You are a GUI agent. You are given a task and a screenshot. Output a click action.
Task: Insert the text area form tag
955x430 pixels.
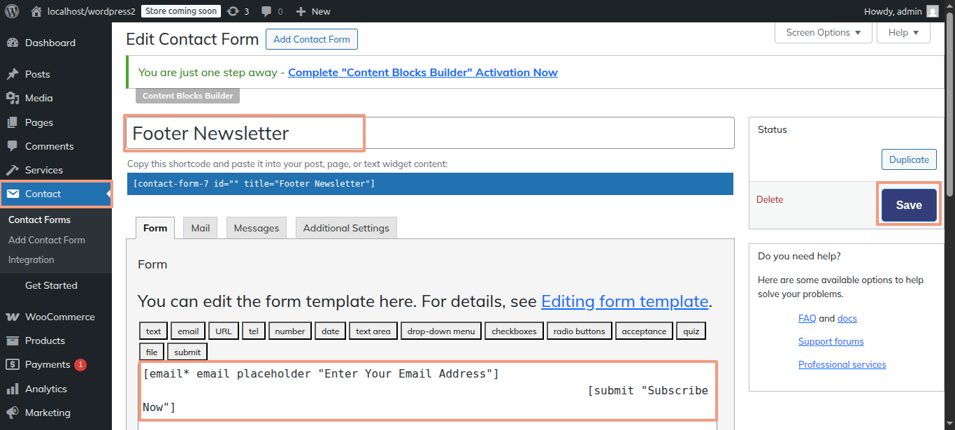pos(373,331)
